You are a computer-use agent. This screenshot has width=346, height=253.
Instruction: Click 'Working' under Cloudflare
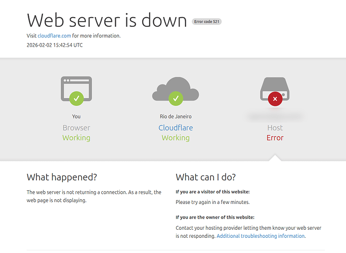click(x=176, y=138)
